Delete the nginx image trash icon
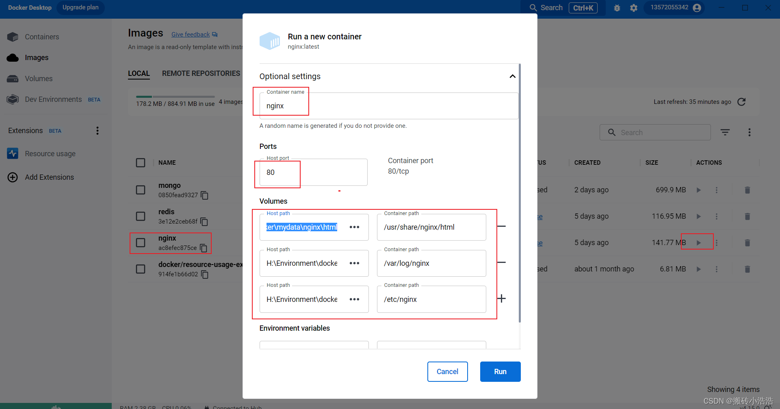This screenshot has width=780, height=409. point(747,243)
